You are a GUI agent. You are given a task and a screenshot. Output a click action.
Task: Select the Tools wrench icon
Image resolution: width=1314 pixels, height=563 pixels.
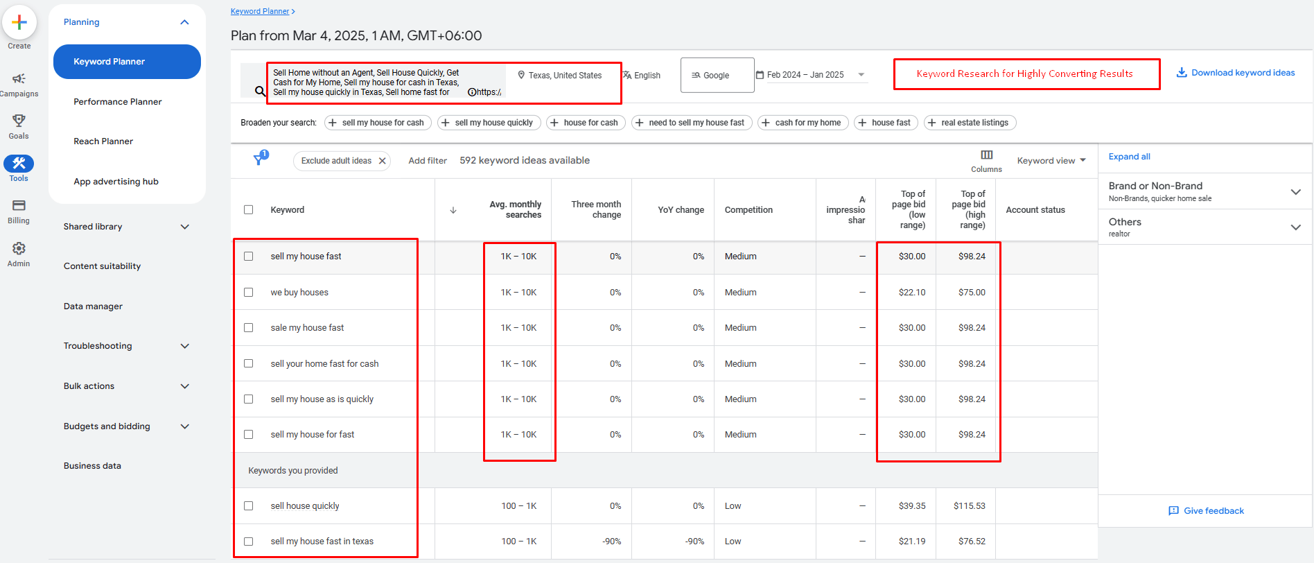(x=19, y=164)
